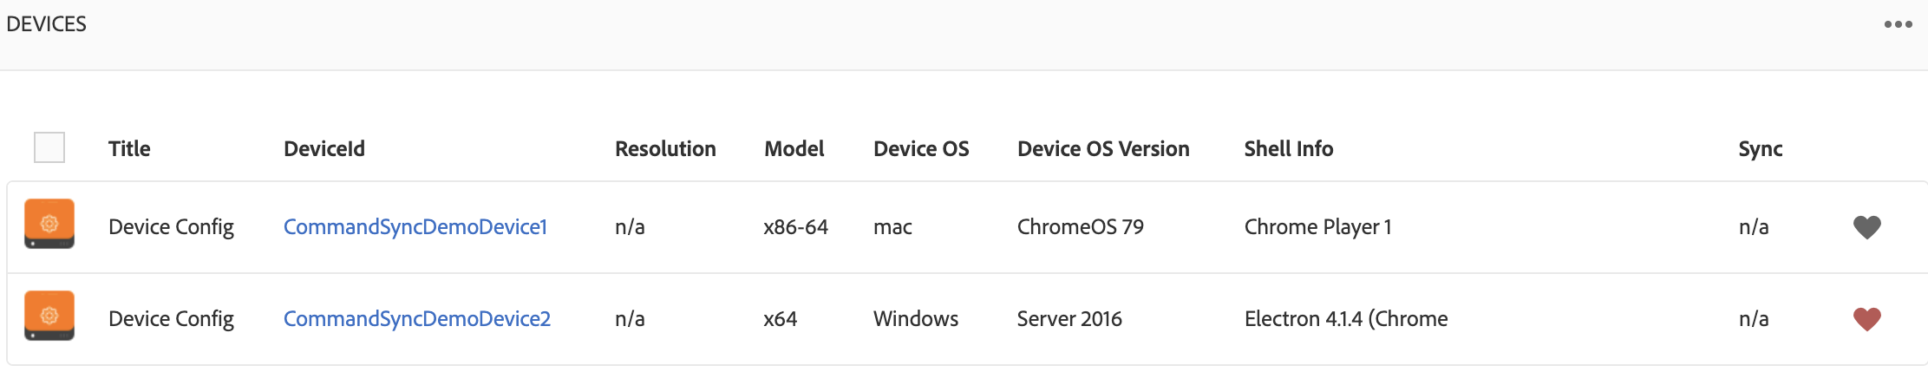The image size is (1928, 372).
Task: Click the Device OS Version column header
Action: click(1103, 149)
